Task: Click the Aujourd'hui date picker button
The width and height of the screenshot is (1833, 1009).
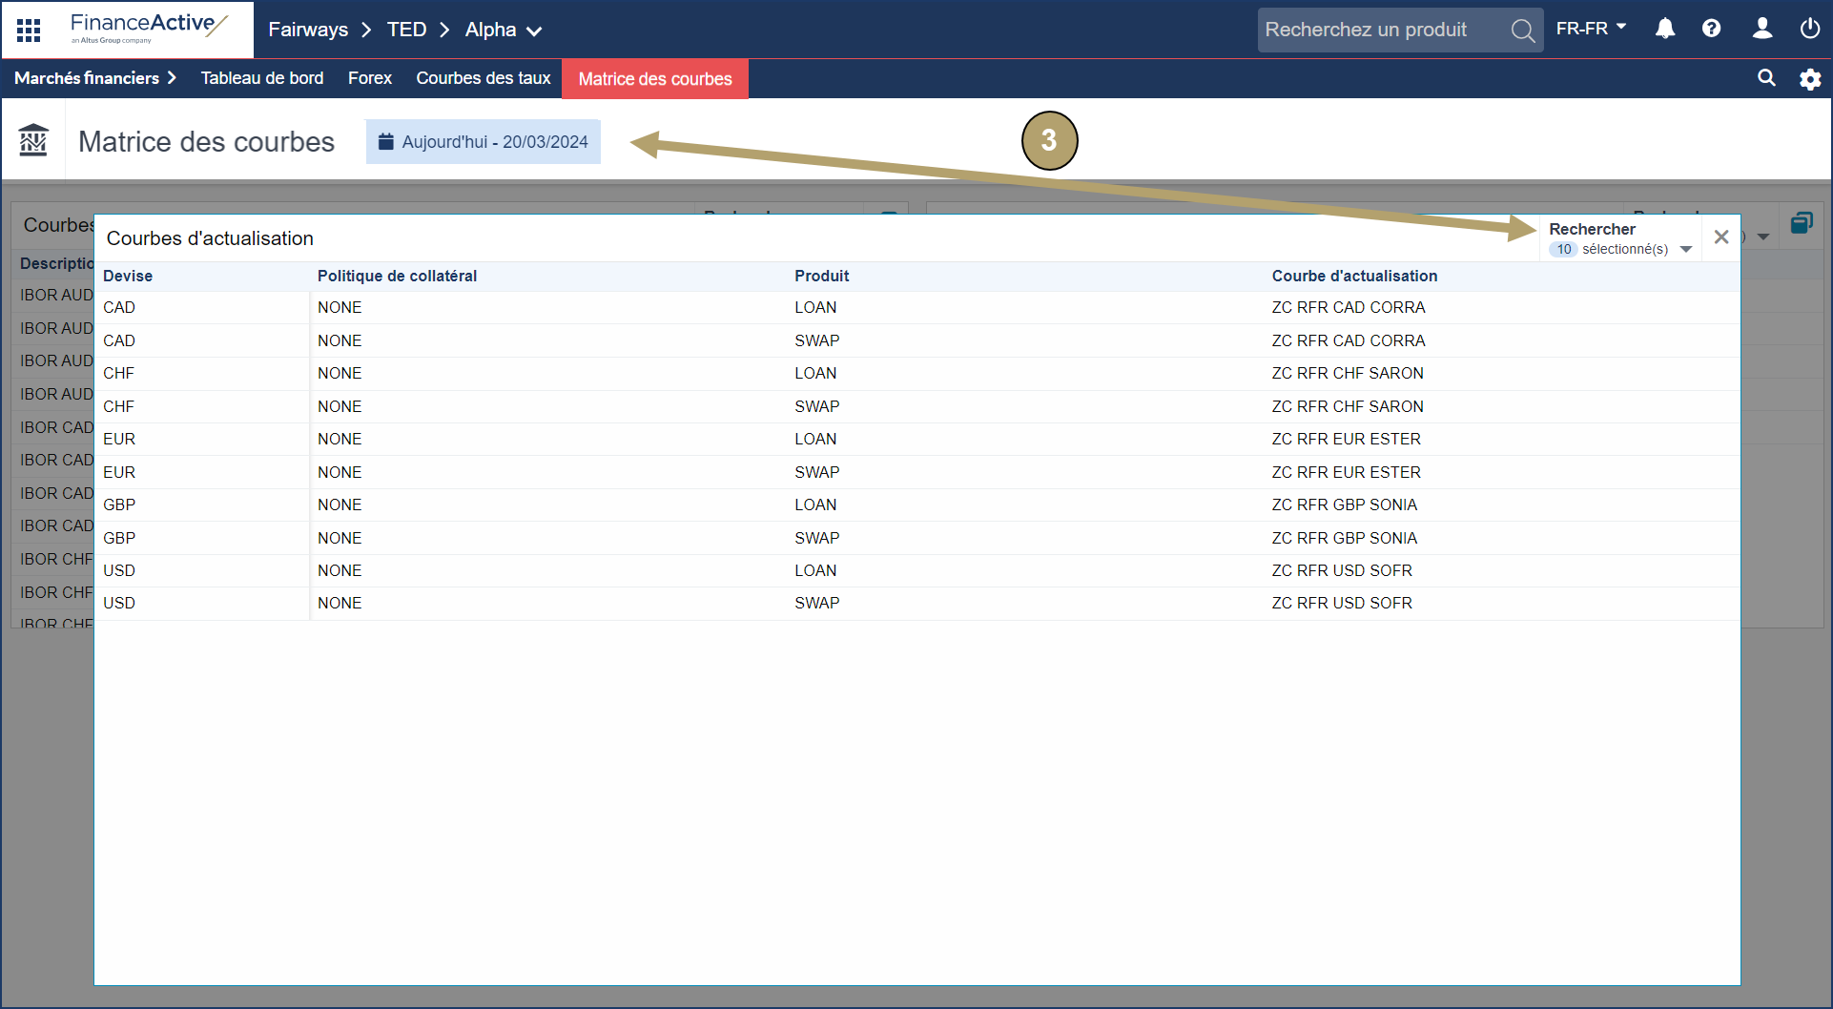Action: click(x=483, y=142)
